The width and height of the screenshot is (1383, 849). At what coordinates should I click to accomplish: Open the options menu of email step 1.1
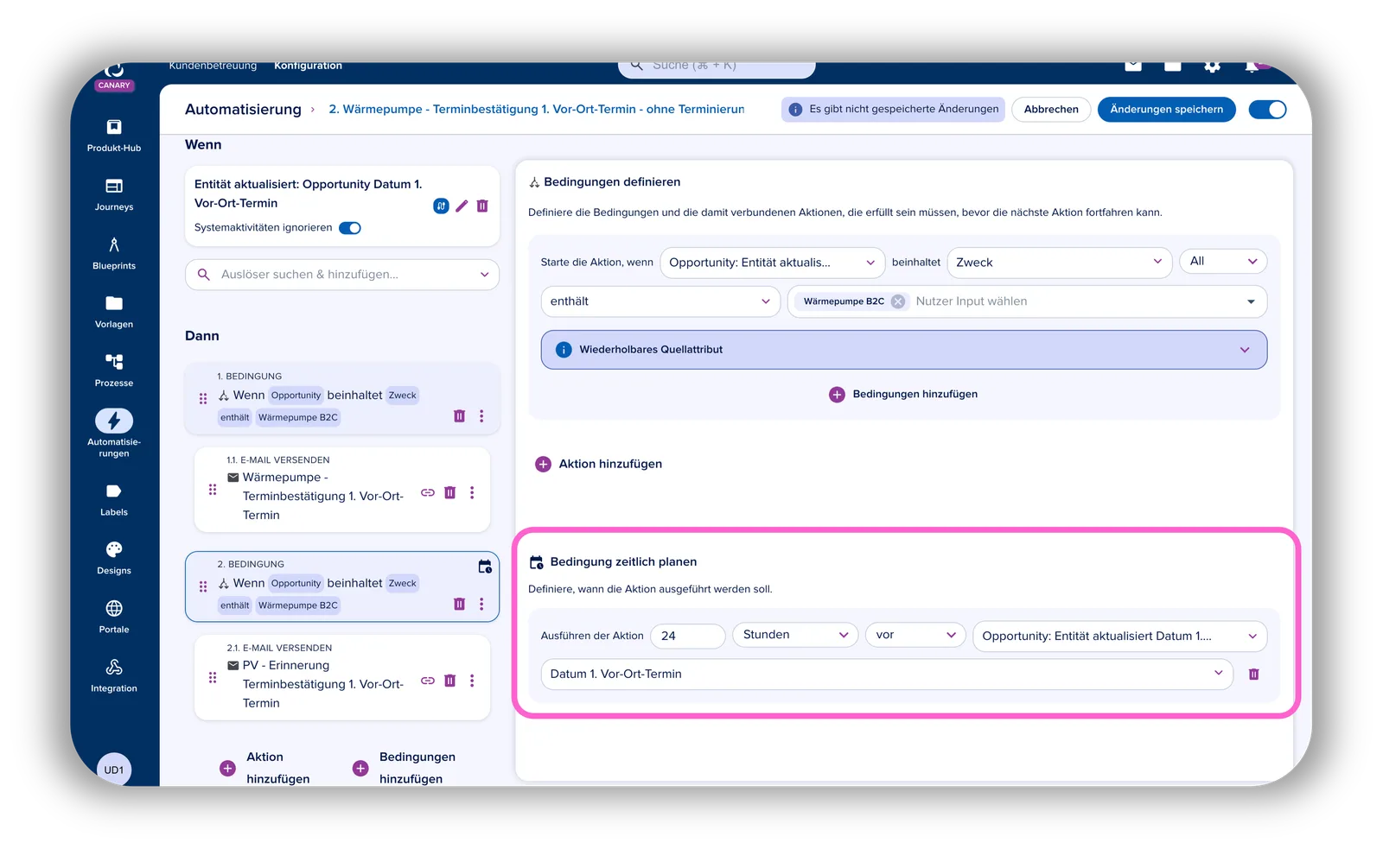[472, 492]
